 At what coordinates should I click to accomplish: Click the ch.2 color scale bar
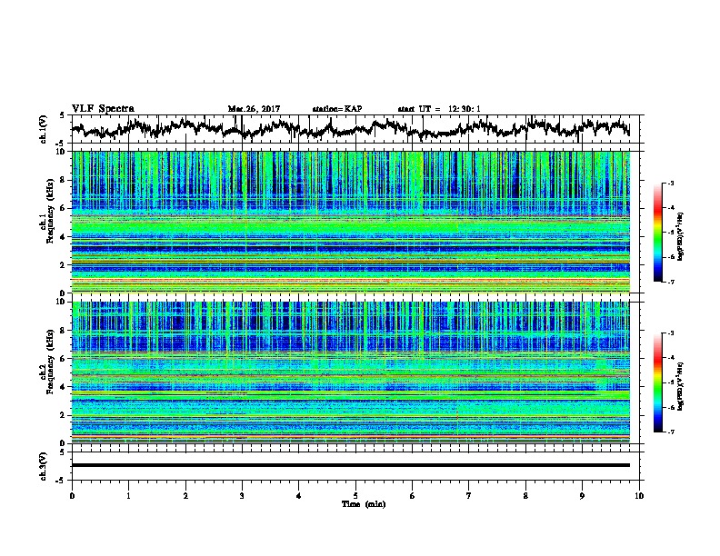658,382
